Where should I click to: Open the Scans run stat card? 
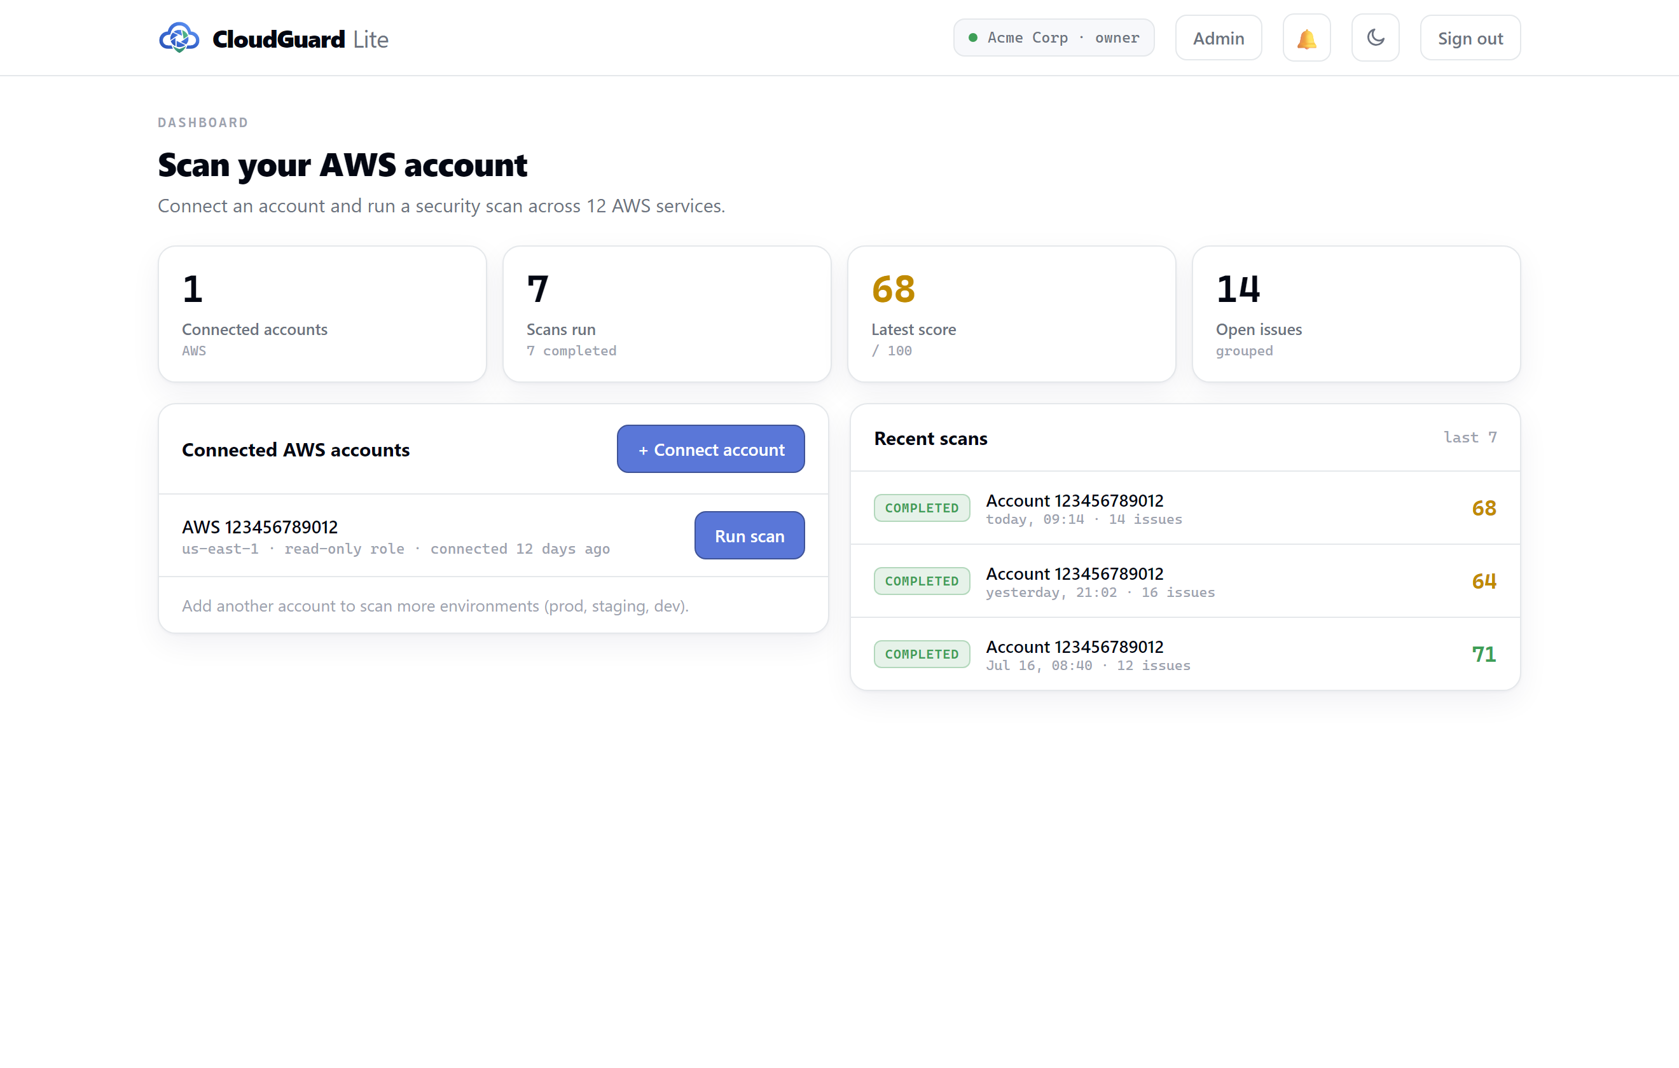tap(667, 313)
